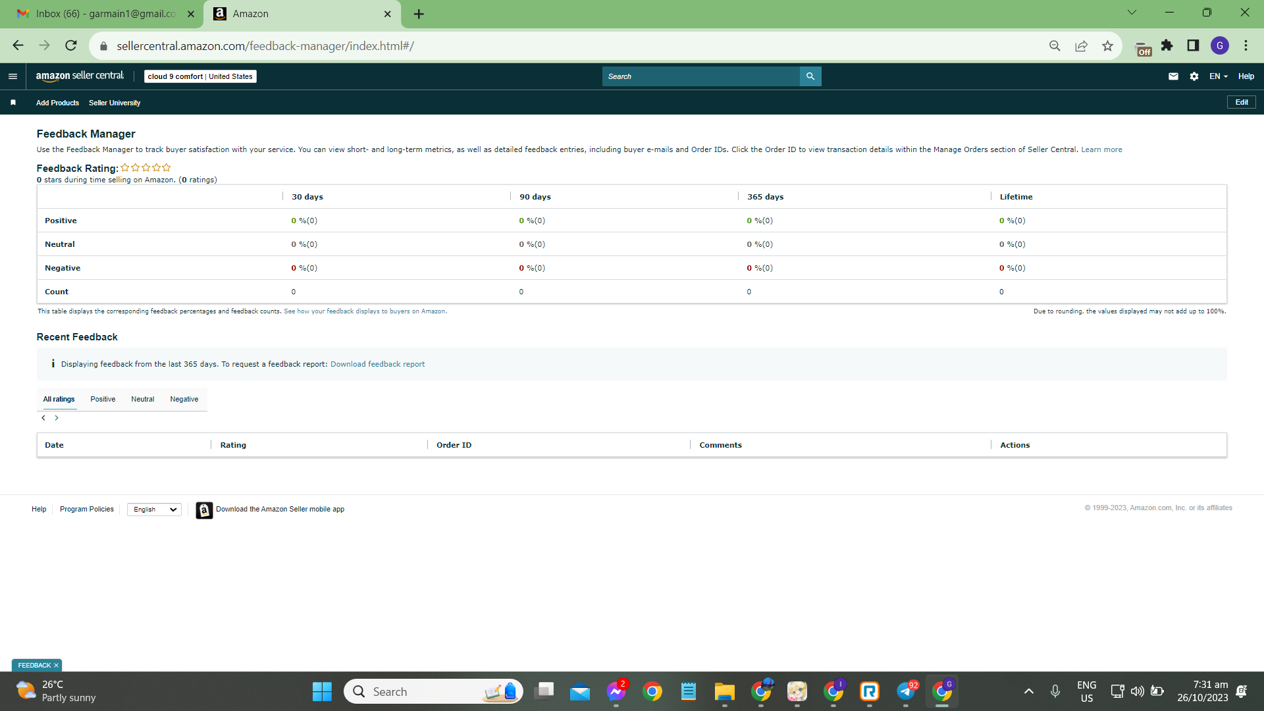This screenshot has width=1264, height=711.
Task: Click the search magnifier button
Action: tap(810, 76)
